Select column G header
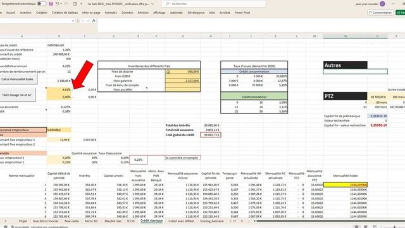405x228 pixels. [183, 36]
